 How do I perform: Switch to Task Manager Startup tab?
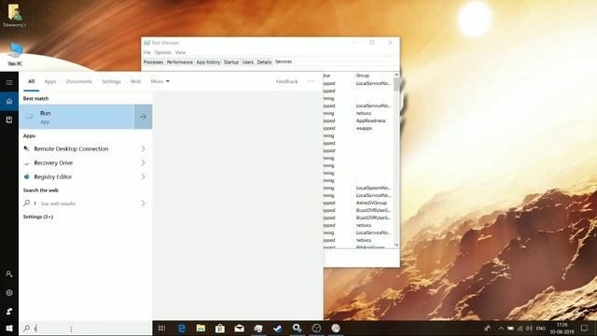click(x=231, y=63)
